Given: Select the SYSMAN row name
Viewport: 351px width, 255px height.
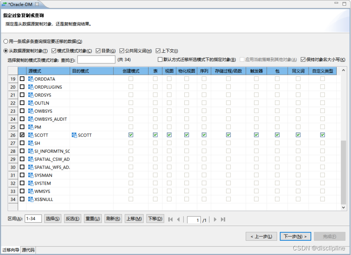Looking at the screenshot, I should [x=43, y=175].
